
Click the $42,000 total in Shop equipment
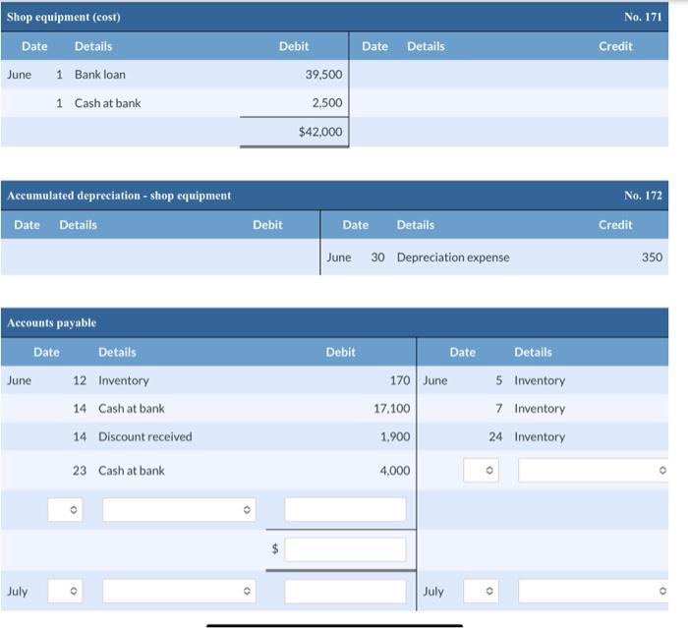click(x=320, y=132)
